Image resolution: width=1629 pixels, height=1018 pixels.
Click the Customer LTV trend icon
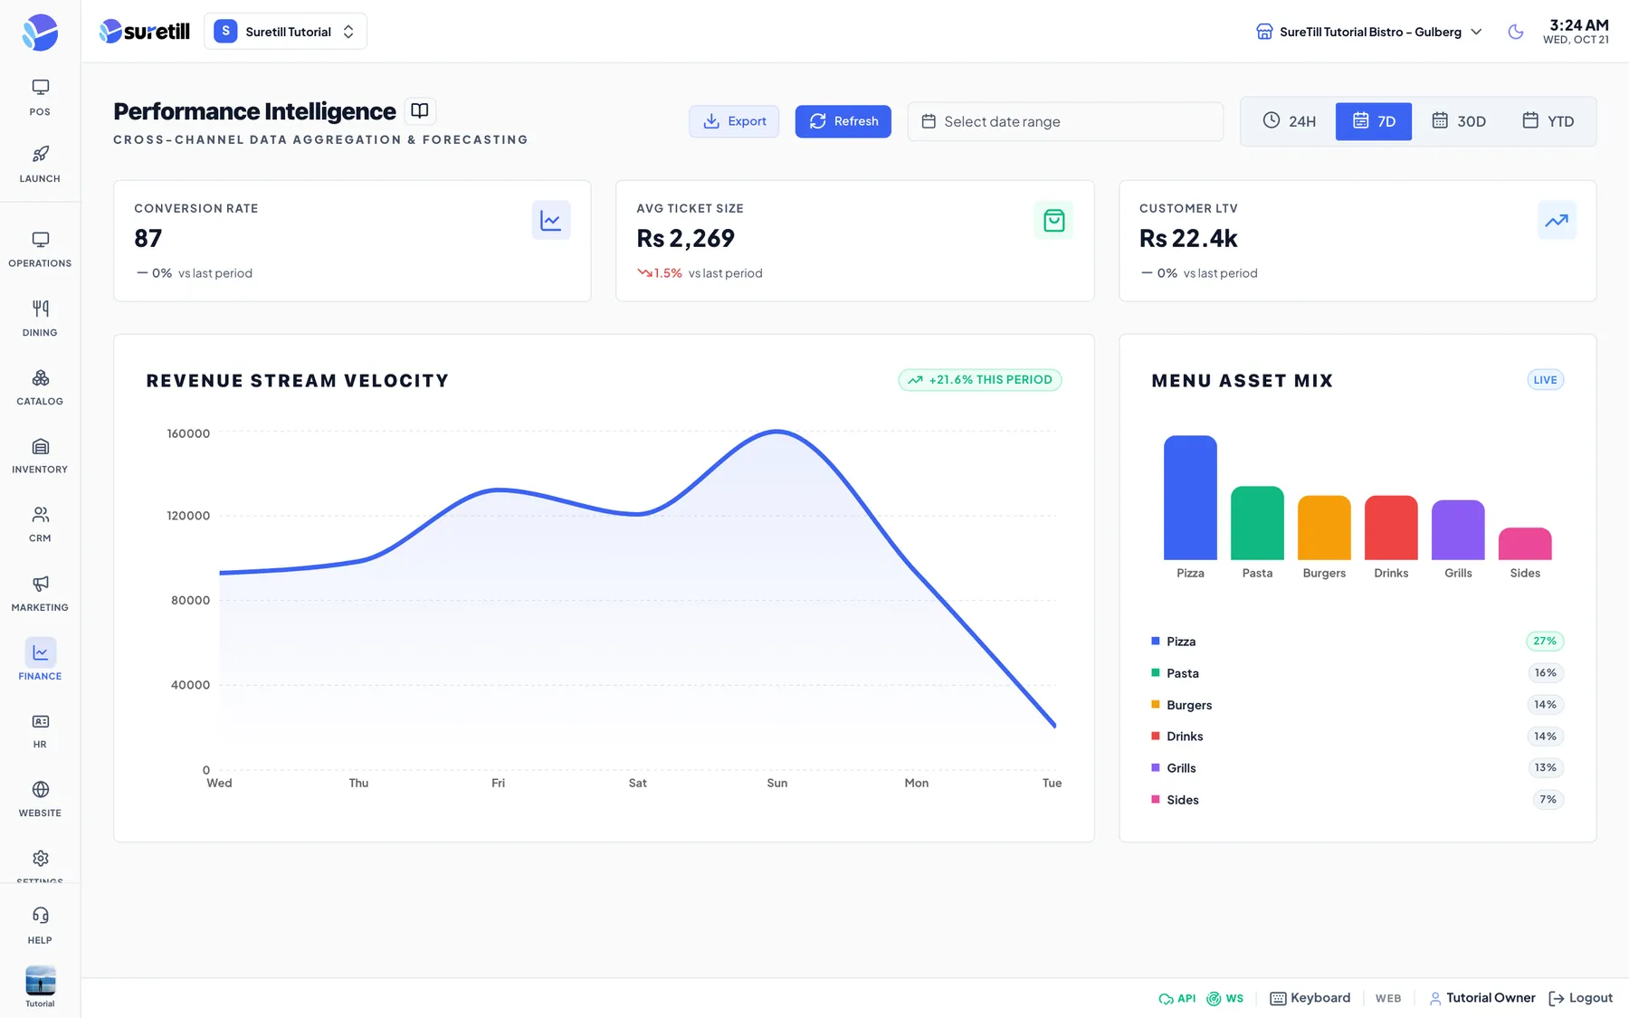[x=1557, y=220]
